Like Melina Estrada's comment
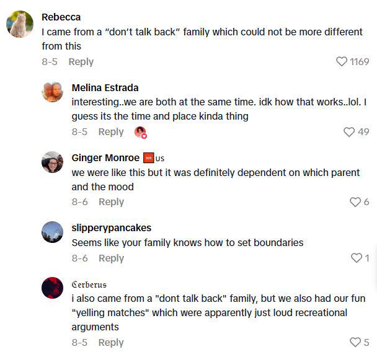 (x=348, y=131)
